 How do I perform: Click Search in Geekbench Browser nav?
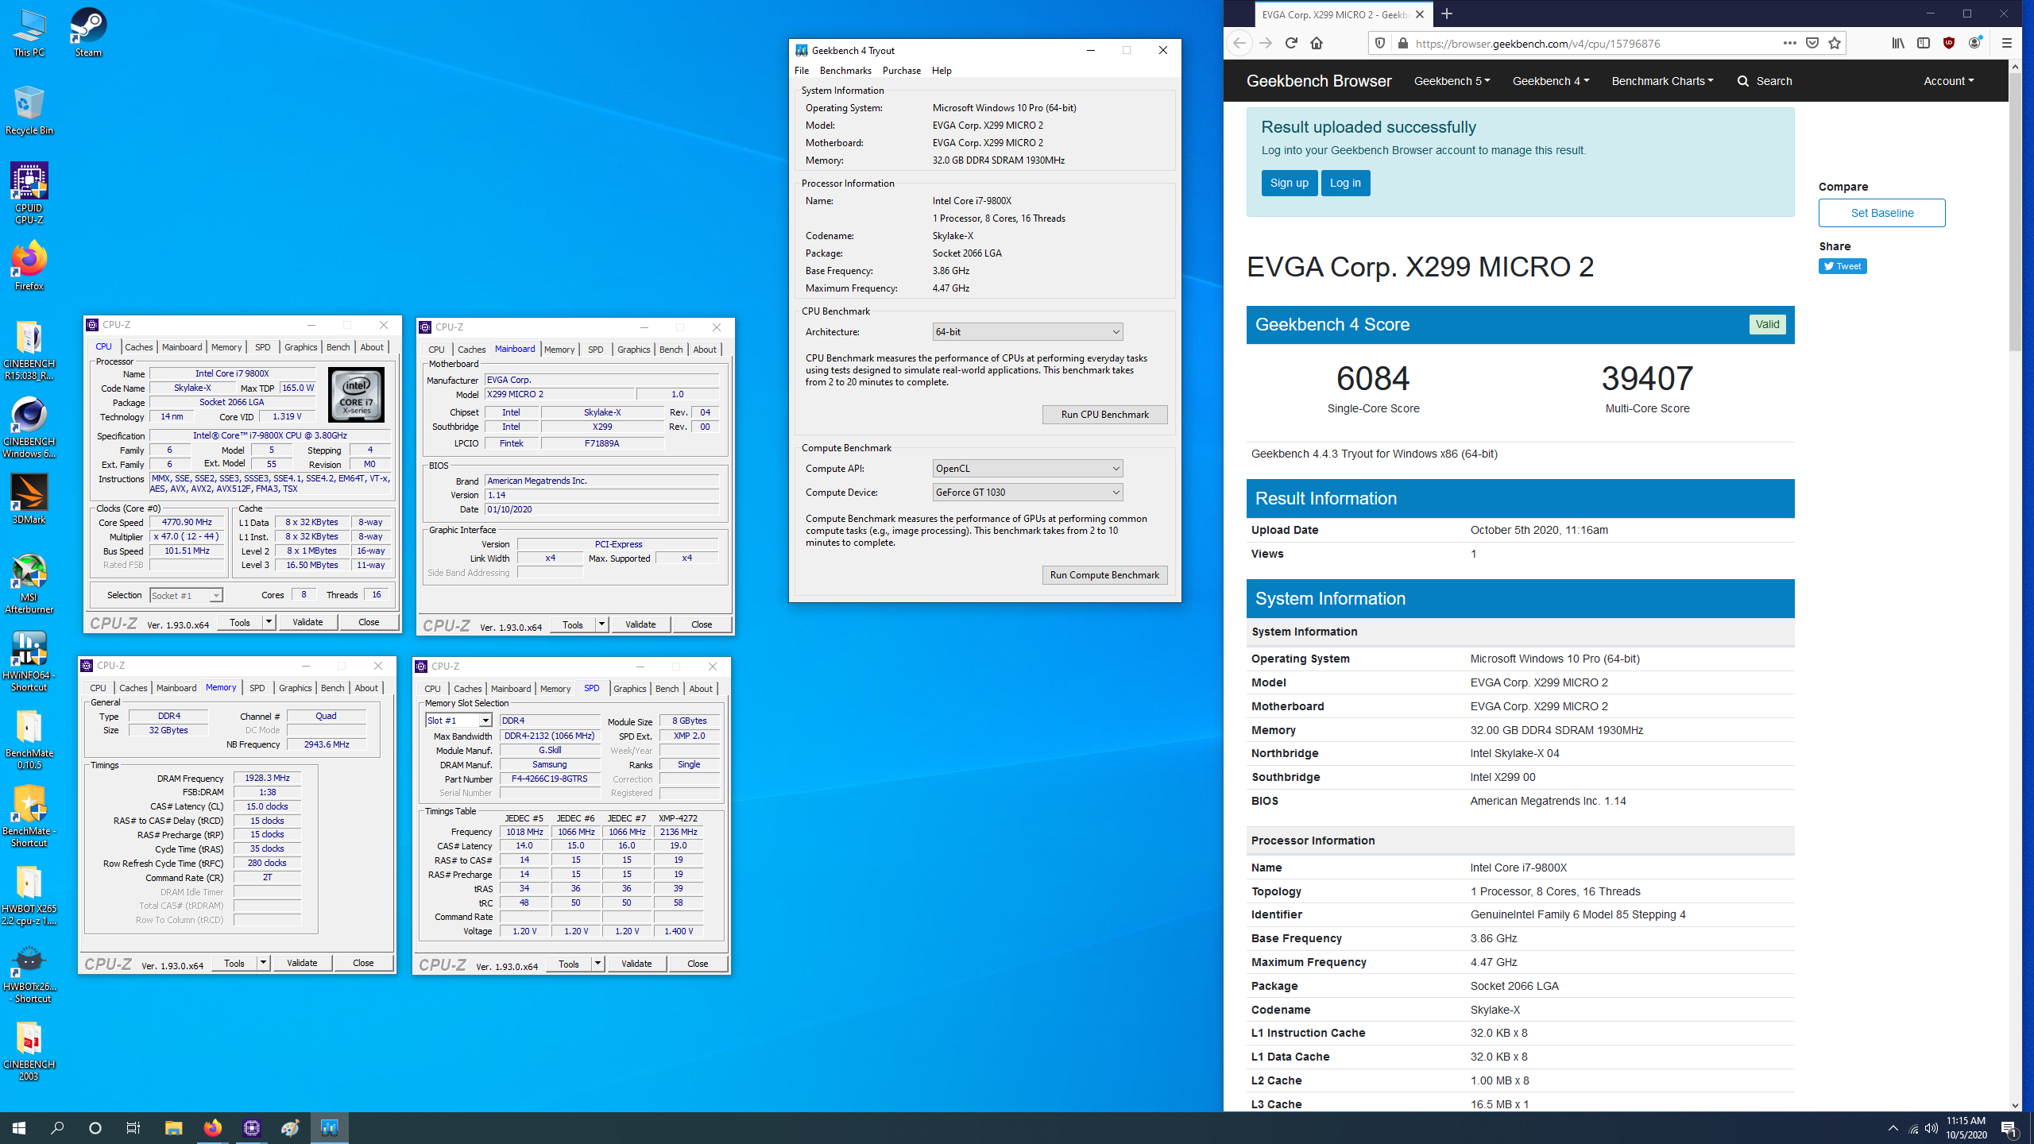click(1764, 81)
